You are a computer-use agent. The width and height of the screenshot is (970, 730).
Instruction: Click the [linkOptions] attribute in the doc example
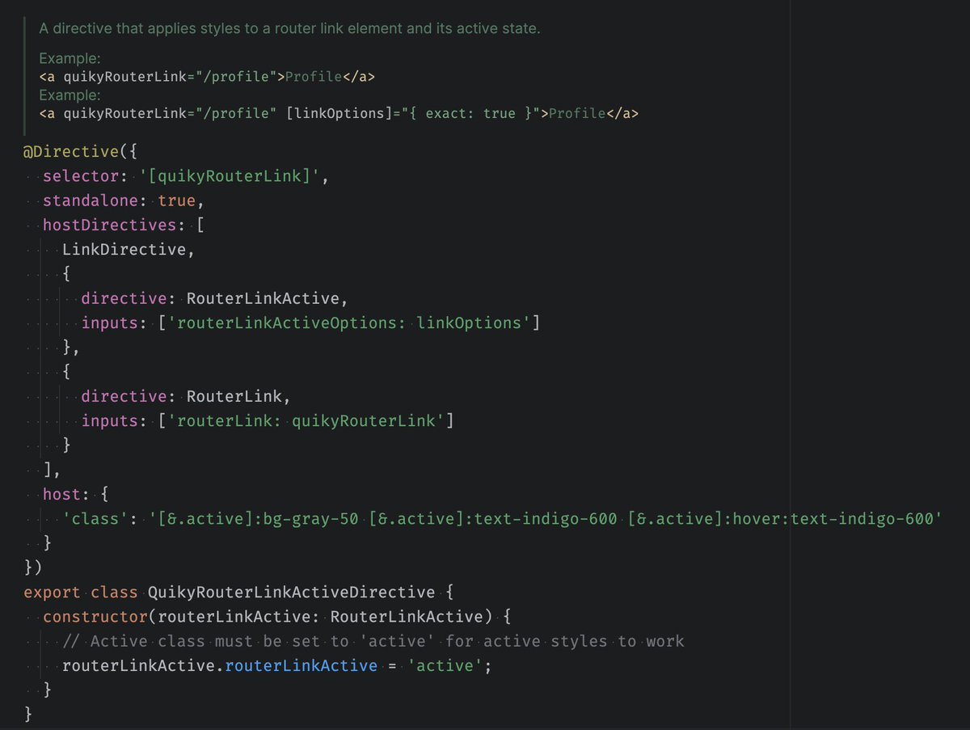338,113
